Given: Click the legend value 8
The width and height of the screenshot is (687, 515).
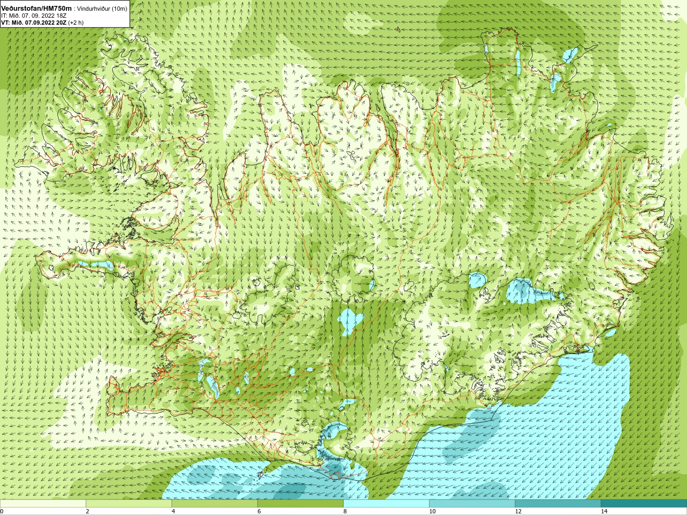Looking at the screenshot, I should pyautogui.click(x=345, y=511).
